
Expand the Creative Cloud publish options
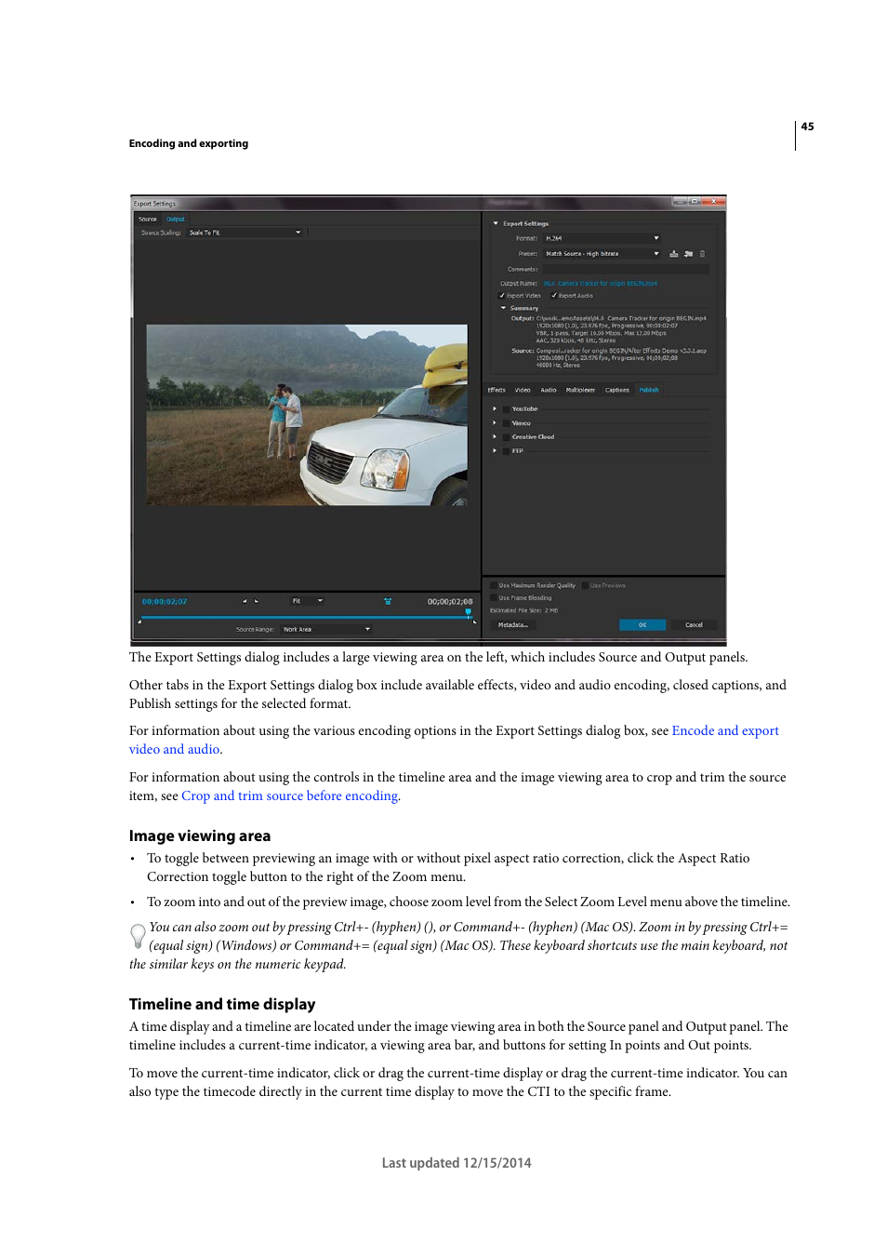pos(495,436)
